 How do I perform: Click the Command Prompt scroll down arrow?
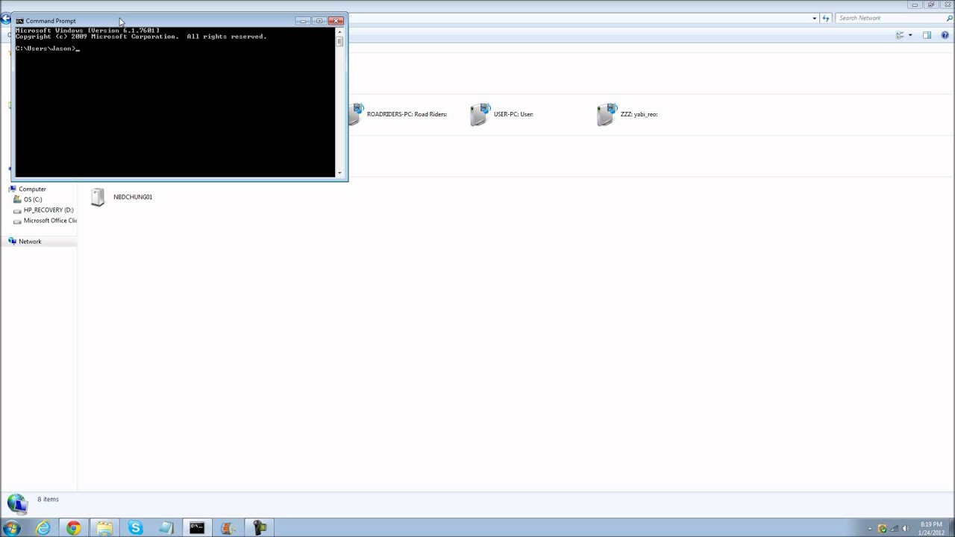click(x=339, y=173)
